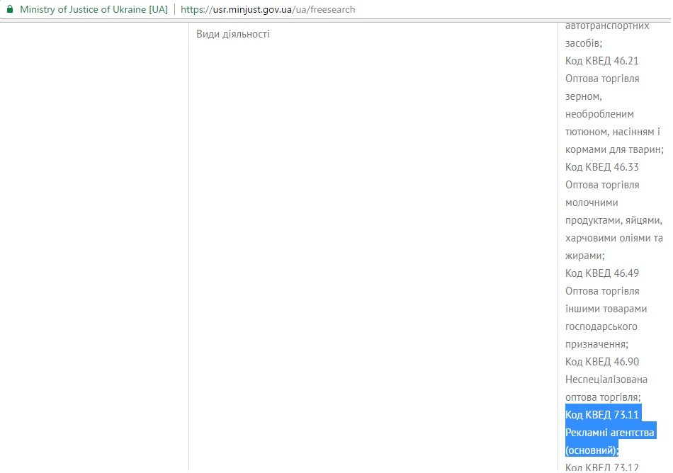
Task: Click the 'харчовими оліями та' text line
Action: coord(613,238)
